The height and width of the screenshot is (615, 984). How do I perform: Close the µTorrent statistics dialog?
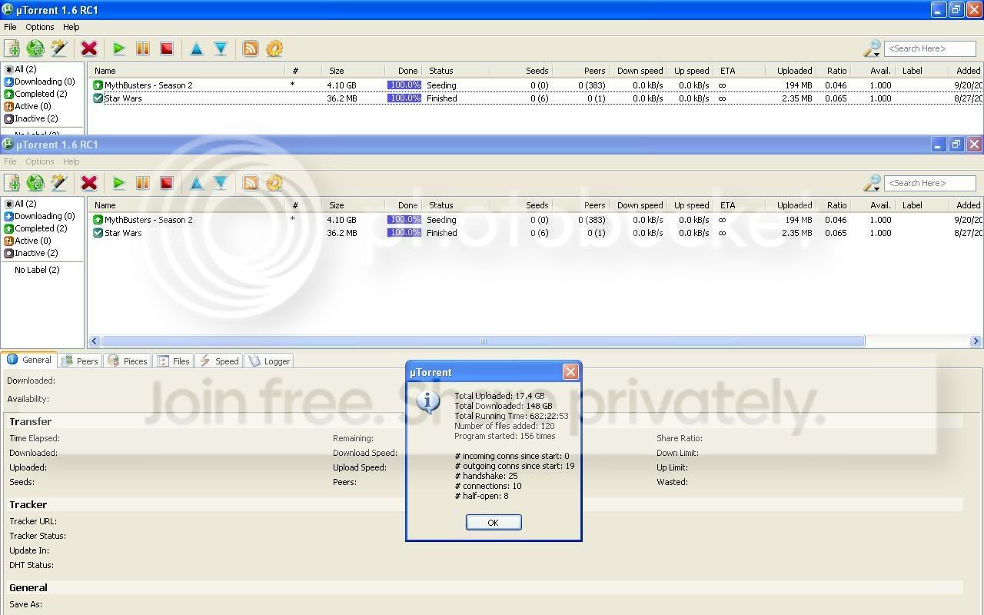click(x=570, y=372)
